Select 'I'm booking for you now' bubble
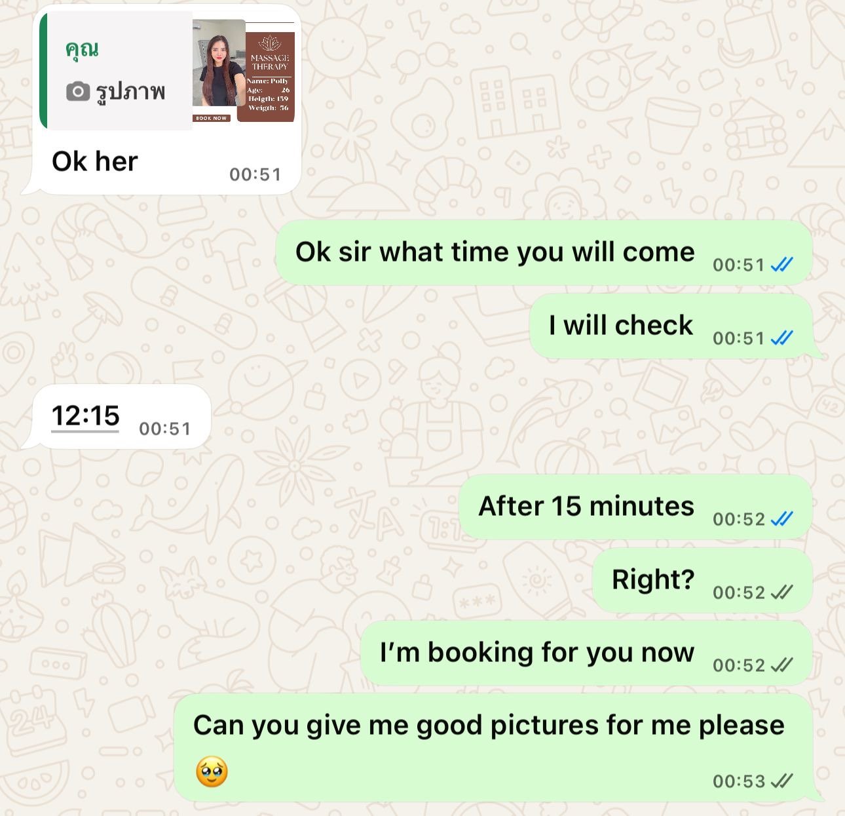Viewport: 845px width, 816px height. click(586, 653)
